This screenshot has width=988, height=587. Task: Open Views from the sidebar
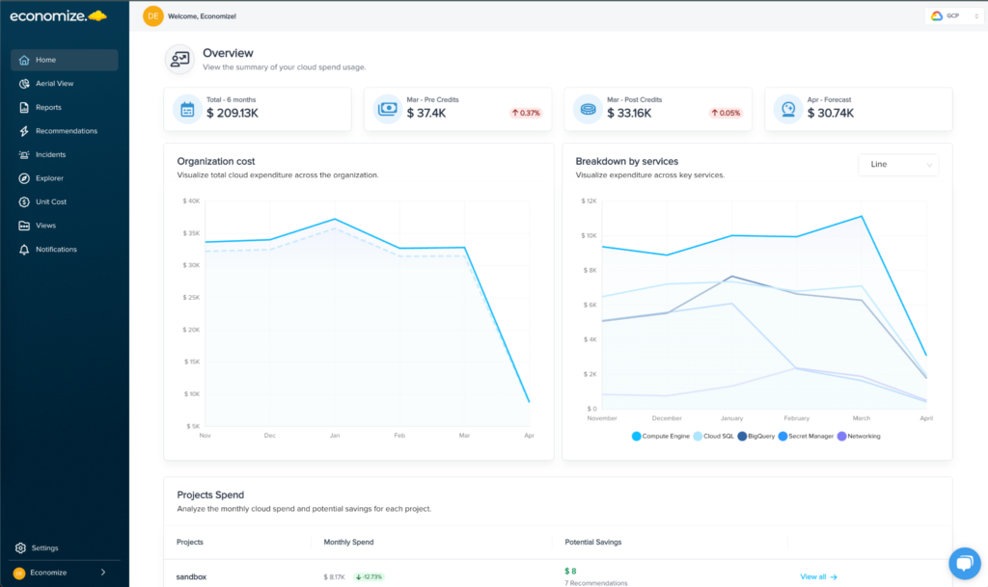pyautogui.click(x=41, y=225)
